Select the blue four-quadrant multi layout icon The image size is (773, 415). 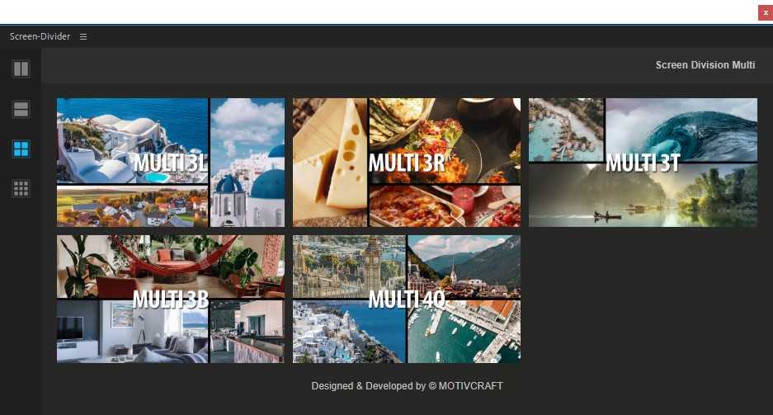pos(21,149)
